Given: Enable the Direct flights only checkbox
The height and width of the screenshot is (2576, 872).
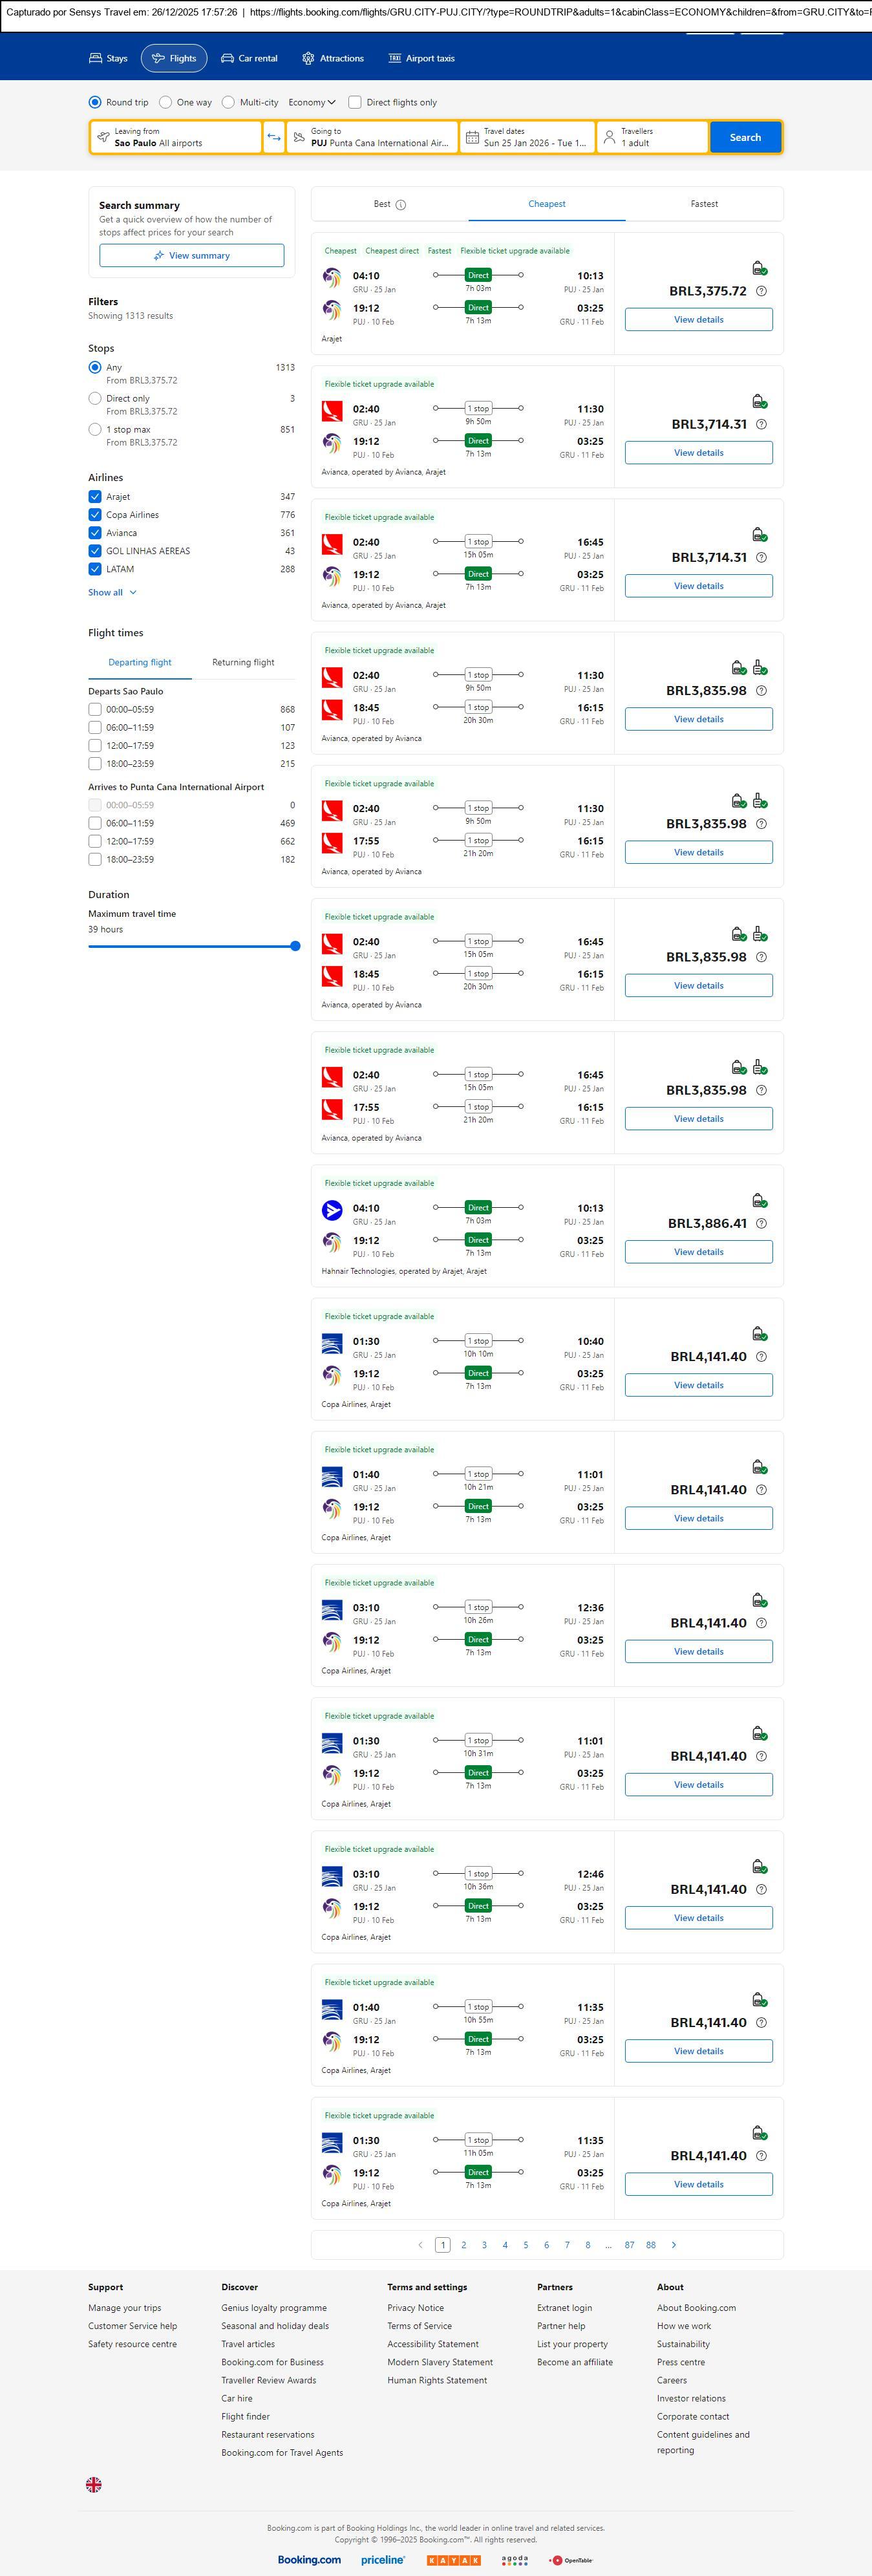Looking at the screenshot, I should tap(355, 102).
